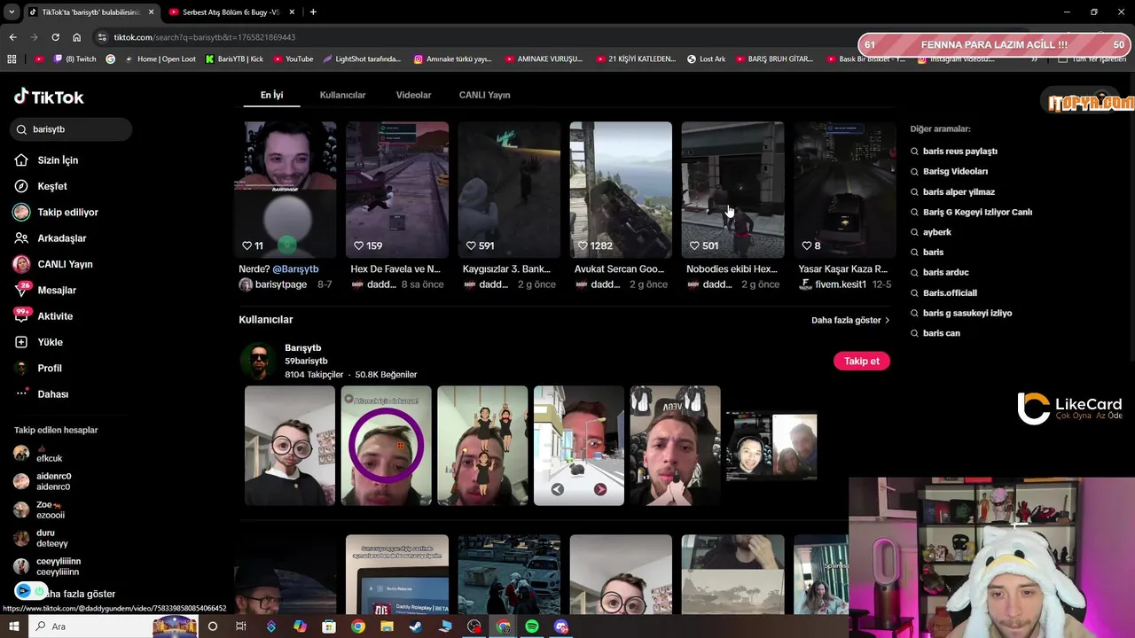Viewport: 1135px width, 638px height.
Task: Open user video with purple circle
Action: coord(386,446)
